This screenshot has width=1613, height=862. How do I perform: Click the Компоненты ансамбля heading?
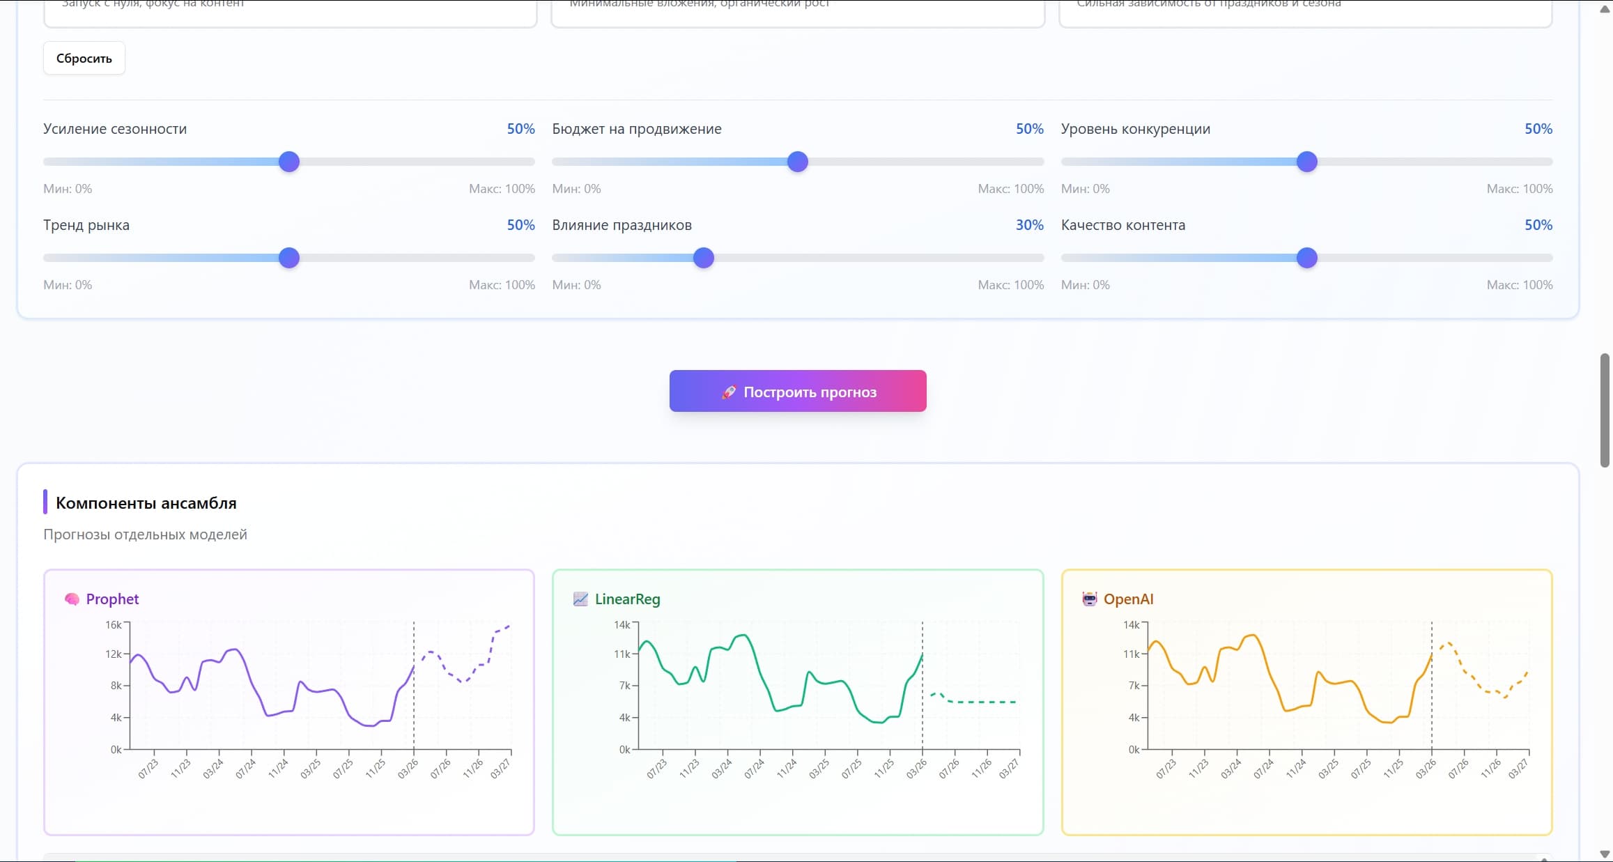(x=146, y=503)
